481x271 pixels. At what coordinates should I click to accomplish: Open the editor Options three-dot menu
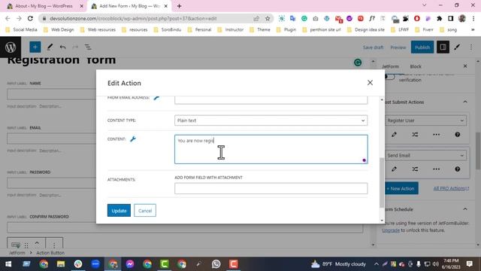click(x=471, y=47)
